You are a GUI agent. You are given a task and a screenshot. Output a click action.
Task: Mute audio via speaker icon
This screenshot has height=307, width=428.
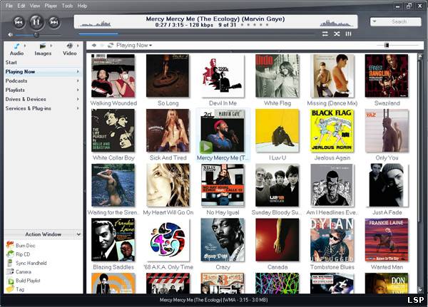pyautogui.click(x=10, y=35)
